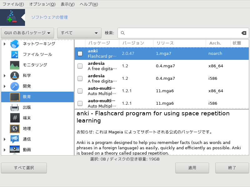Click the ソフトウェアの管理 title text

[50, 17]
